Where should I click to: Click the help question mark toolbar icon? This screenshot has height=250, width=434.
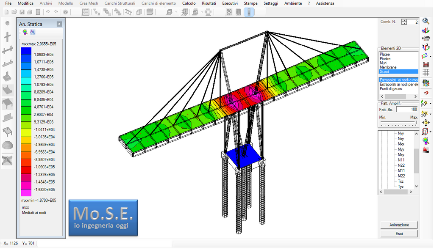65,12
